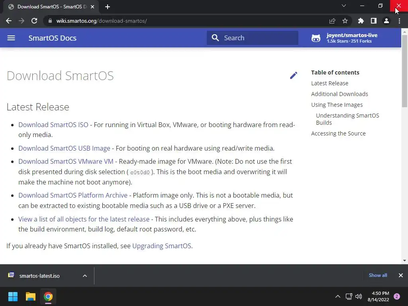Edit this page with the pencil icon
Image resolution: width=408 pixels, height=306 pixels.
294,75
